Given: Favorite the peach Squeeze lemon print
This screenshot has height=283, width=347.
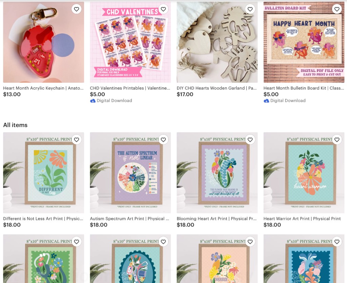Looking at the screenshot, I should [250, 242].
